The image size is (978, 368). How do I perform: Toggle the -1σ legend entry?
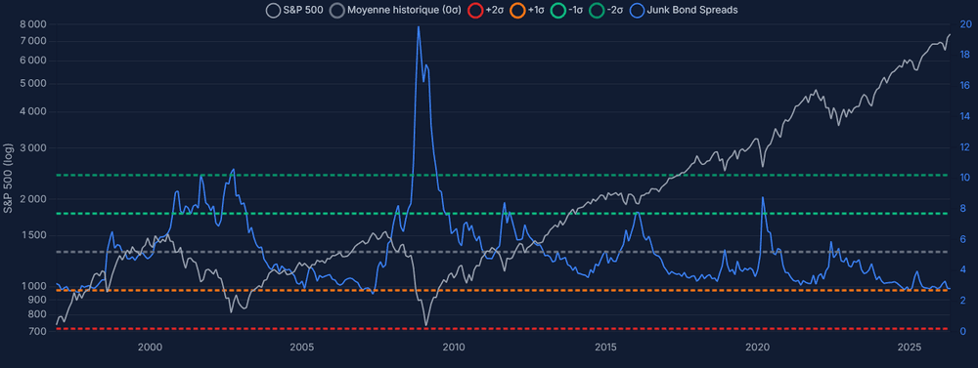tap(568, 10)
